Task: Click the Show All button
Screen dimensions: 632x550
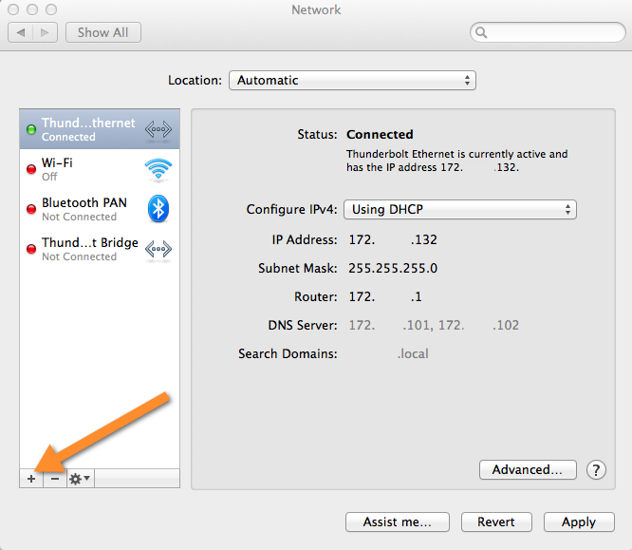Action: (102, 32)
